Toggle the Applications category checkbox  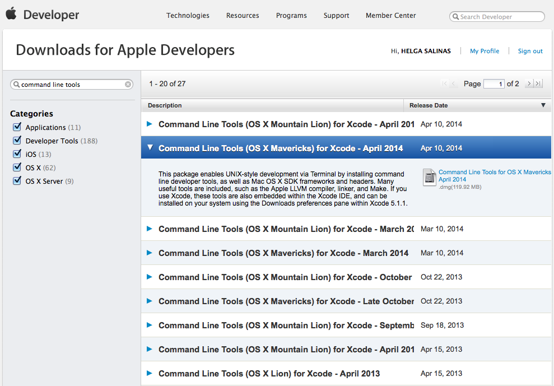pyautogui.click(x=17, y=127)
